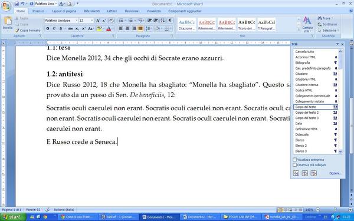This screenshot has width=354, height=221.
Task: Decrease font size with shrink icon
Action: pos(104,21)
